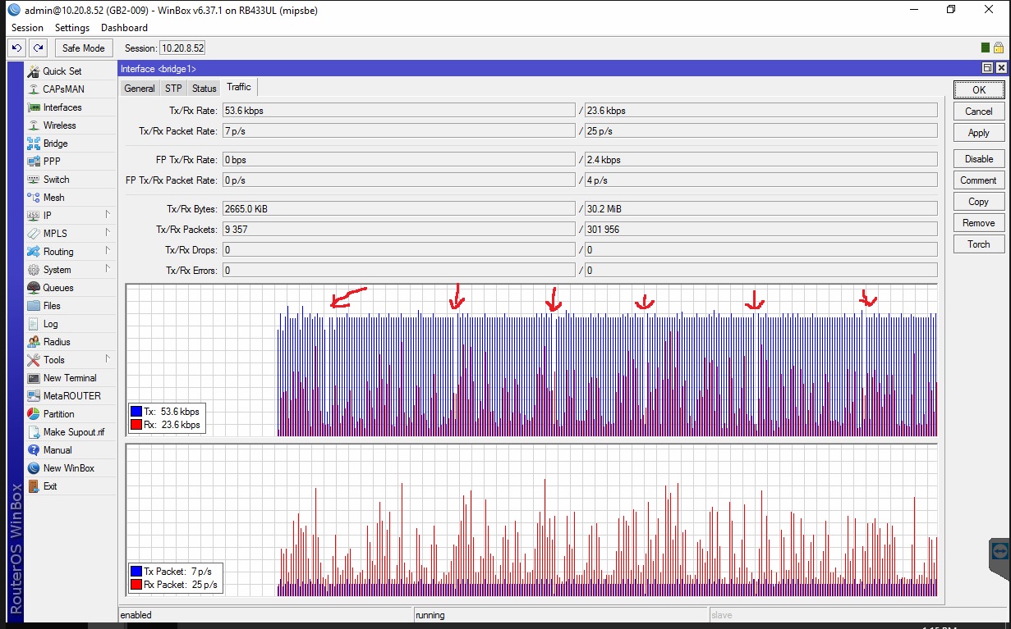Close the Interface <bridge1> inner window
The width and height of the screenshot is (1011, 629).
click(x=1000, y=69)
